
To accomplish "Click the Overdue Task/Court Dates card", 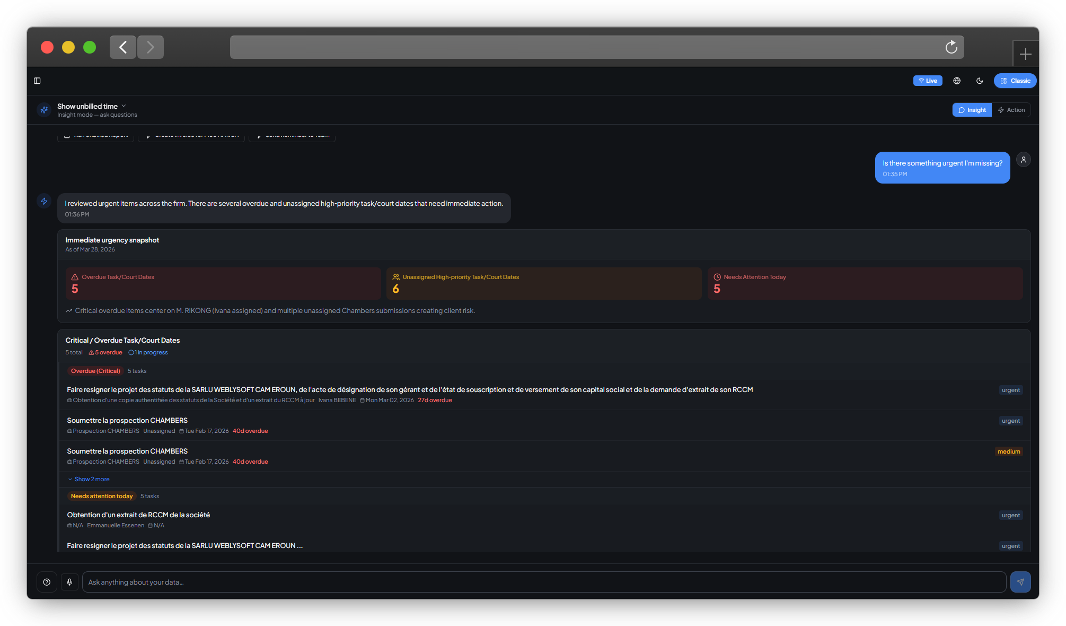I will (x=223, y=283).
